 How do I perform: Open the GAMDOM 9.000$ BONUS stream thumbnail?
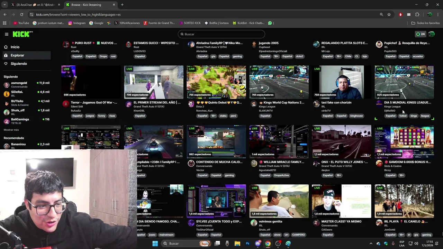[x=404, y=142]
